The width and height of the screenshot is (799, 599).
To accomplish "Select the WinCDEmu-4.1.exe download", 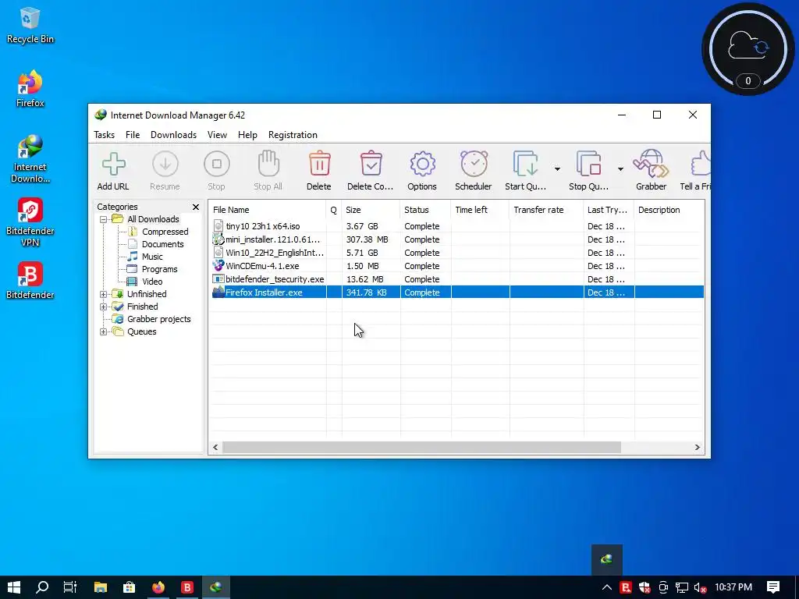I will [456, 266].
